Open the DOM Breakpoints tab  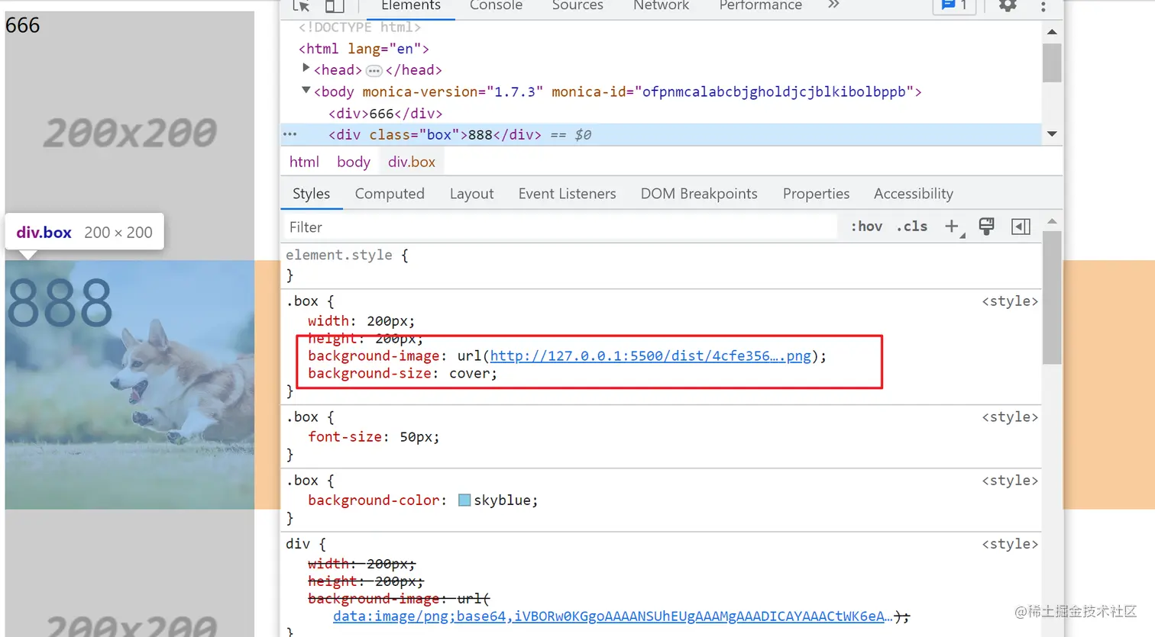pos(699,194)
